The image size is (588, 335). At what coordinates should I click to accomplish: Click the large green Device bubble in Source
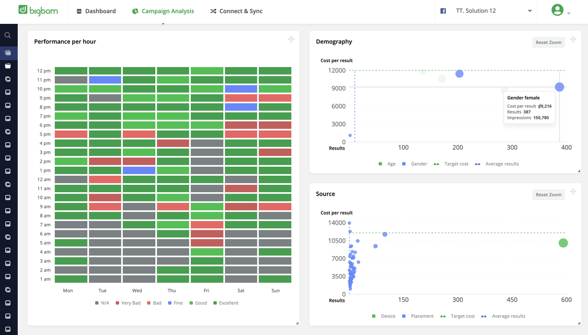click(x=563, y=243)
